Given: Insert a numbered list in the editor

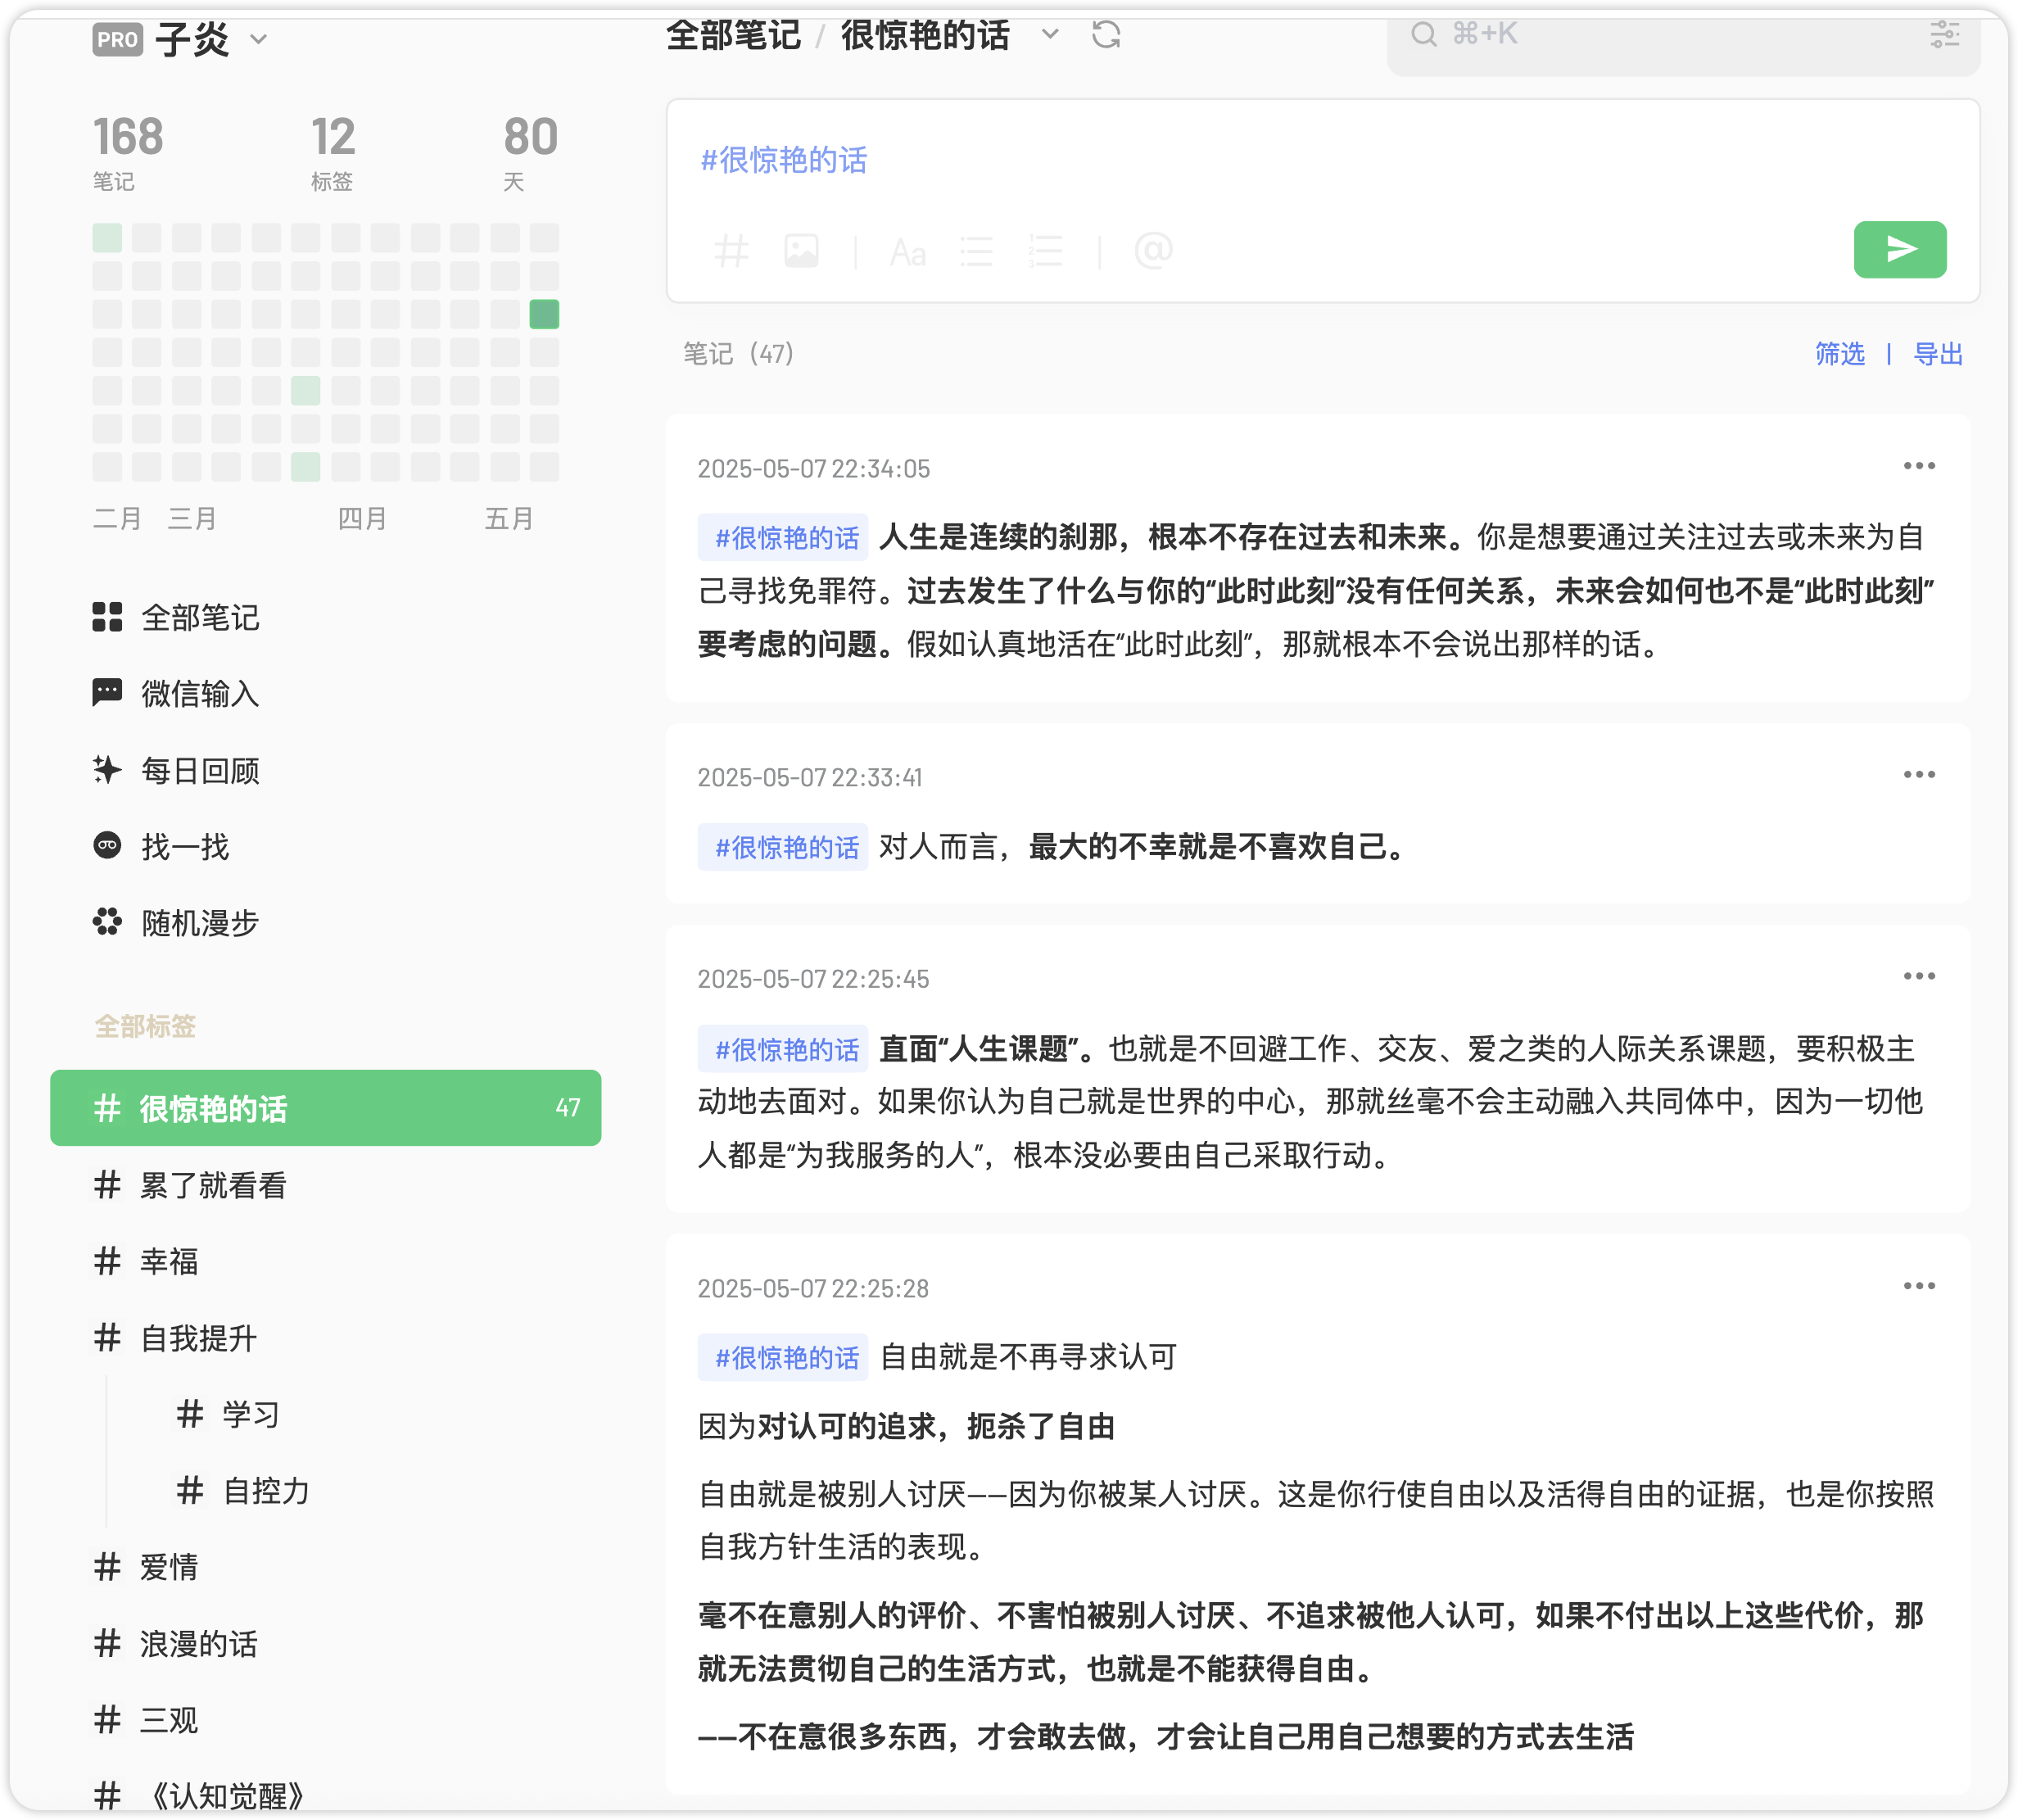Looking at the screenshot, I should point(1045,251).
